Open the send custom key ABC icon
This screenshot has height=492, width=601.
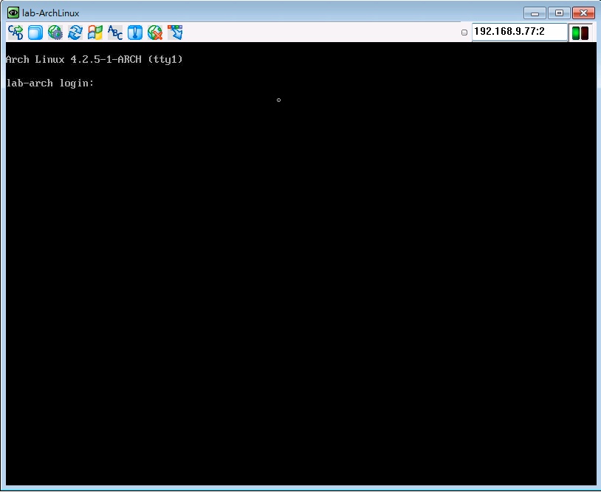[x=115, y=33]
